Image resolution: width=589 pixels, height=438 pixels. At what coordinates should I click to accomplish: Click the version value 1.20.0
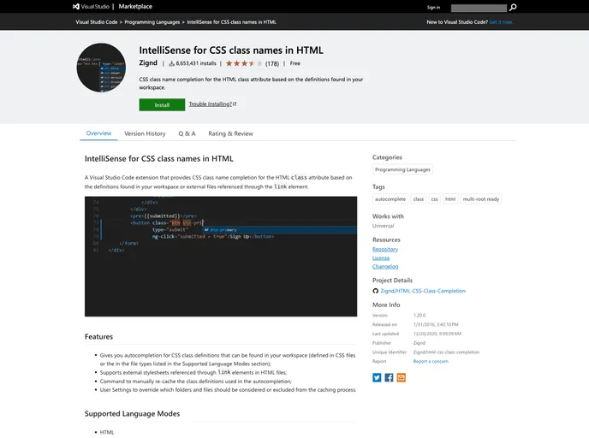419,316
